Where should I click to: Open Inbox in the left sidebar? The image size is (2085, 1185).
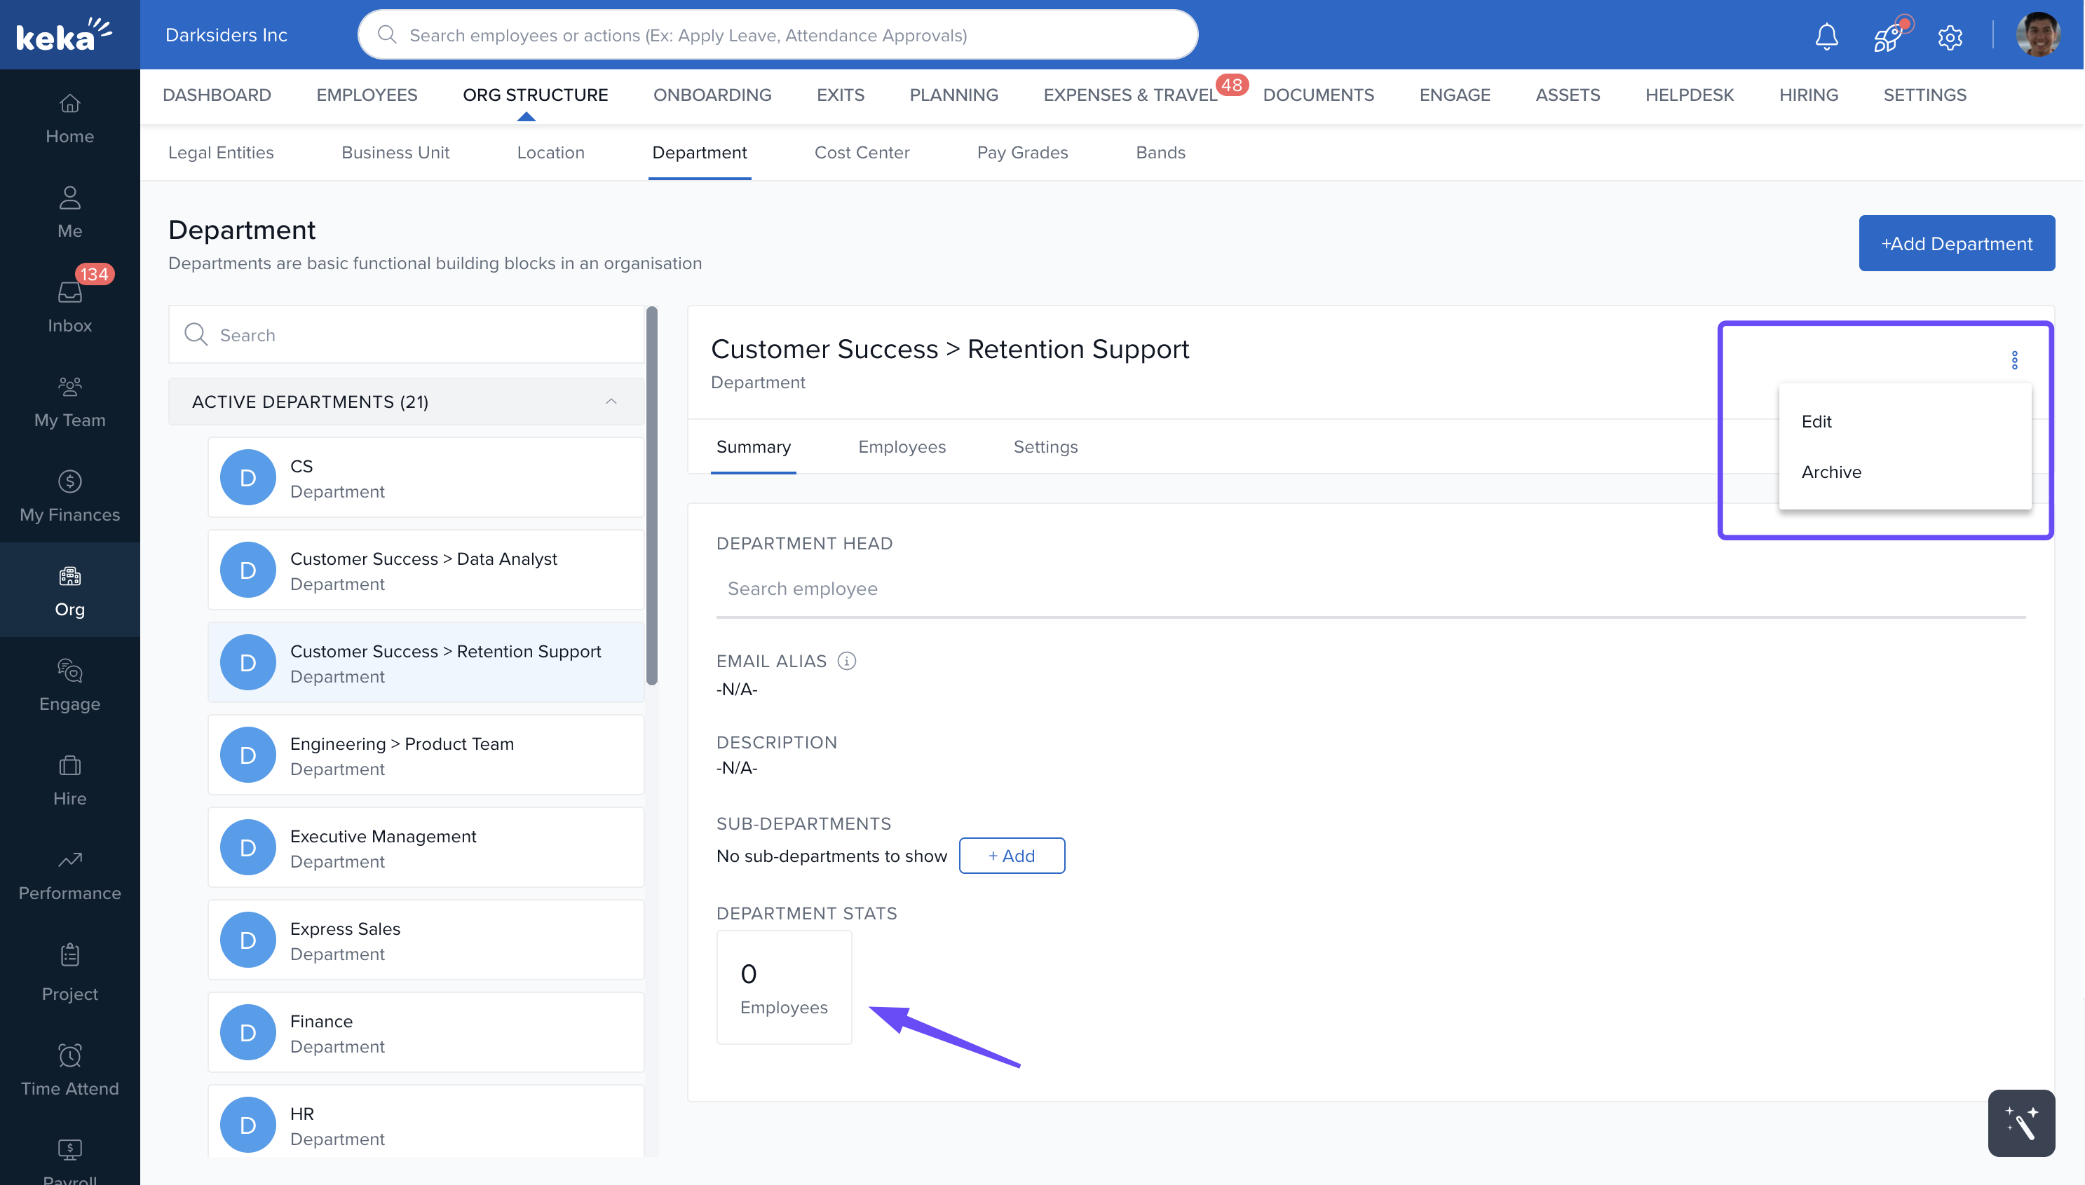click(69, 306)
